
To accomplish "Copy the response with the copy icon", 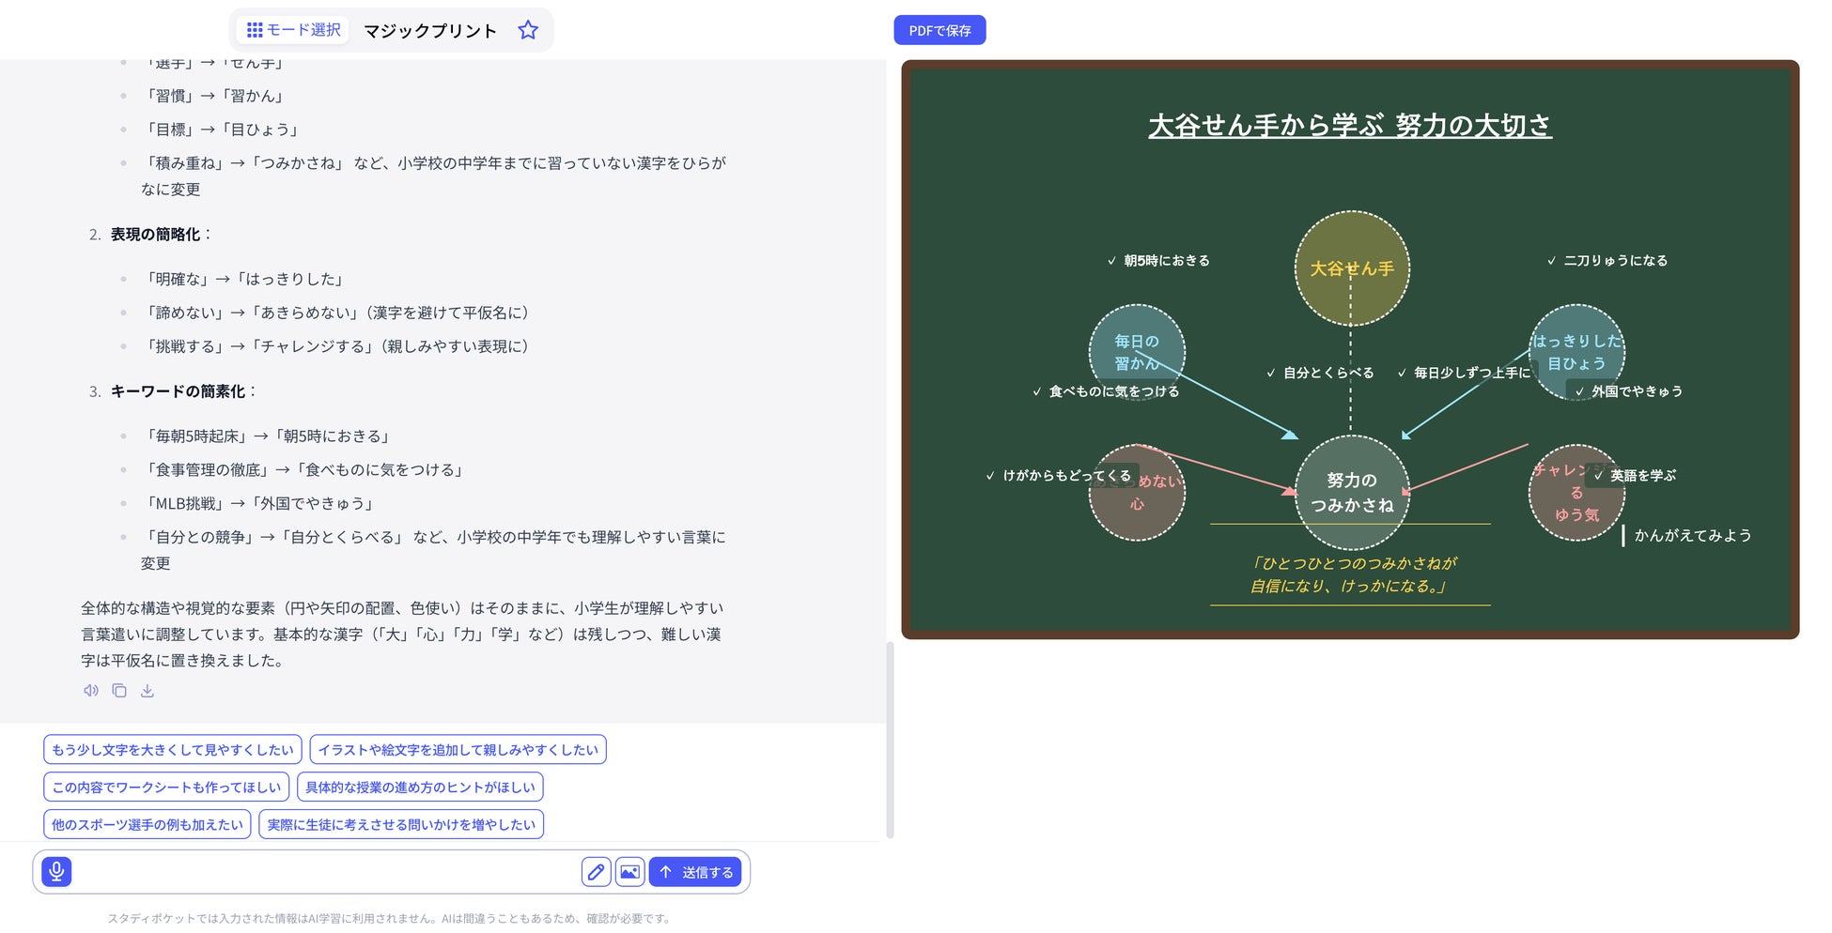I will coord(119,691).
